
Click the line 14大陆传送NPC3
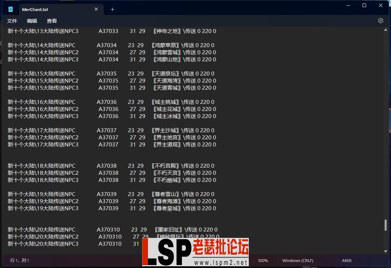(112, 60)
